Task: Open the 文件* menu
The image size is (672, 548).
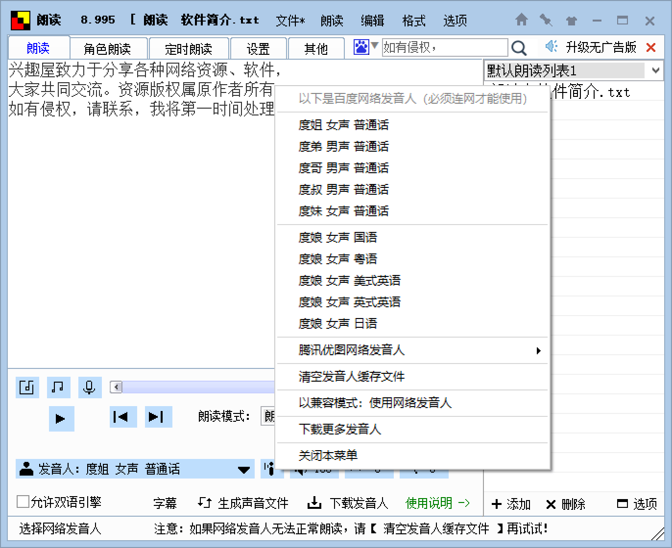Action: click(290, 21)
